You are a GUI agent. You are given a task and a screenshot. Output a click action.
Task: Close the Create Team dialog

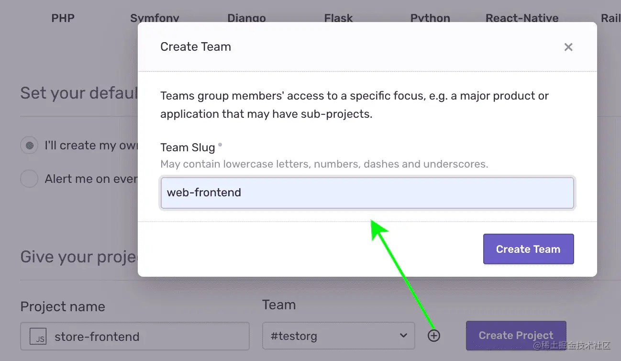568,47
